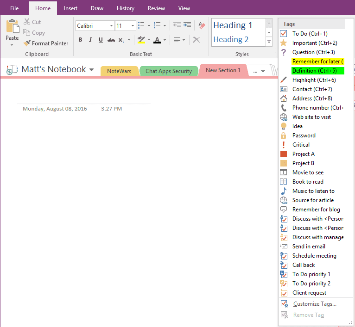355x327 pixels.
Task: Open the Paste options arrow
Action: coord(12,45)
